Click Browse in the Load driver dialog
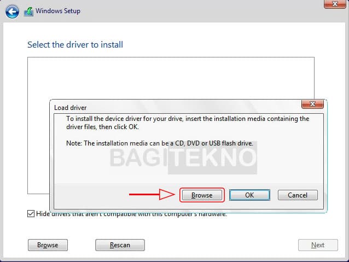 [202, 195]
